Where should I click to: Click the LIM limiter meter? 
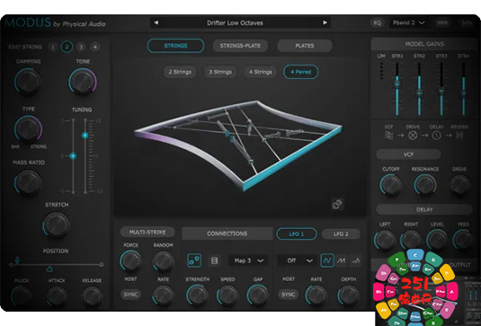coord(381,71)
